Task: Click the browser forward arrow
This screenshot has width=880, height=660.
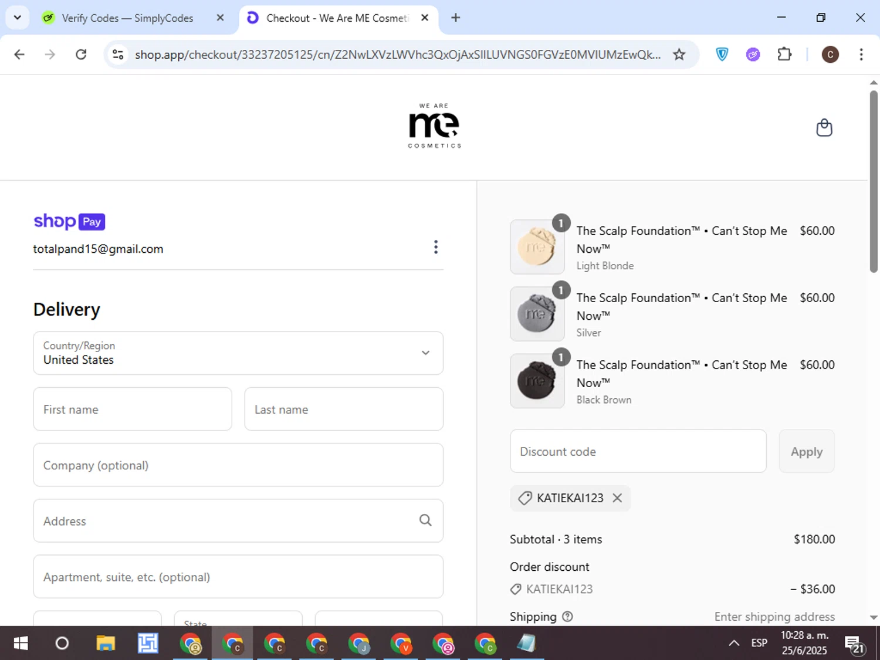Action: pyautogui.click(x=50, y=55)
